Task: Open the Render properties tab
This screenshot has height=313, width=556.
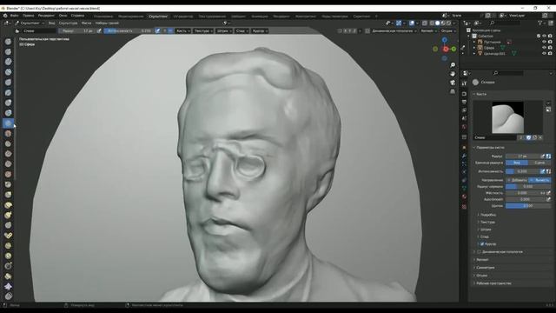Action: [464, 94]
